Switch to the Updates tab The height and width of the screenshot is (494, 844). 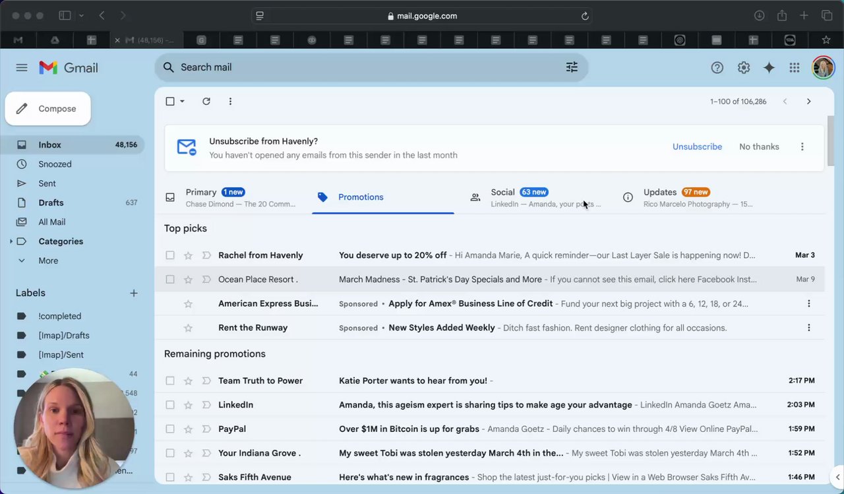click(688, 197)
